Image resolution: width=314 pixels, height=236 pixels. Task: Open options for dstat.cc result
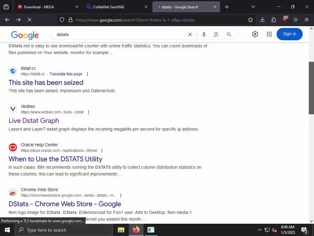pyautogui.click(x=87, y=74)
